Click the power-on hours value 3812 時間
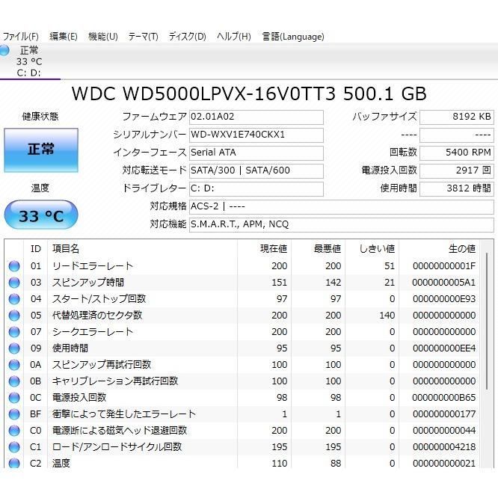The width and height of the screenshot is (498, 498). pos(457,188)
